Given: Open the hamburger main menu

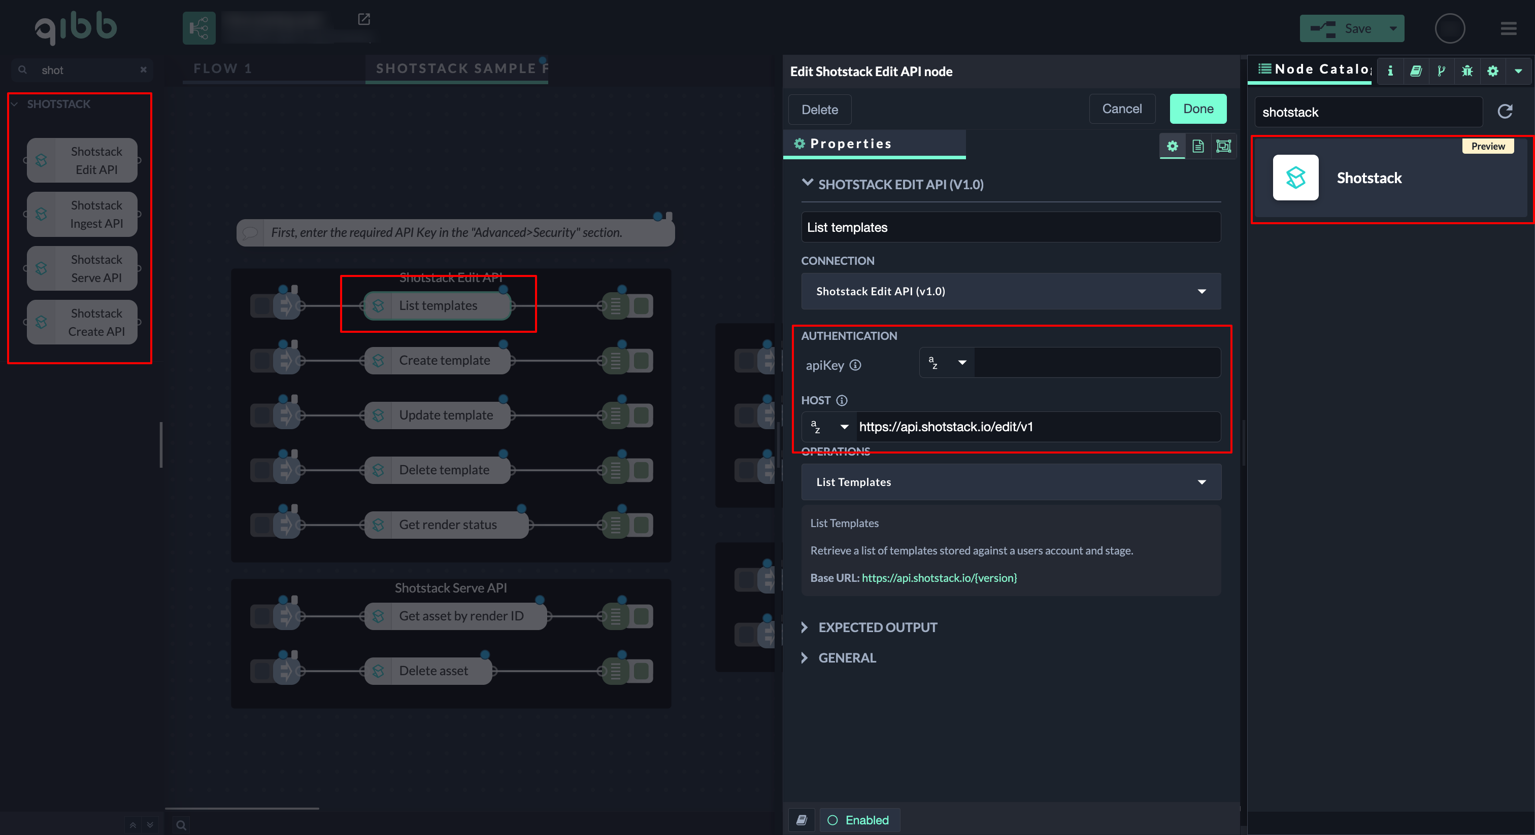Looking at the screenshot, I should pyautogui.click(x=1508, y=28).
